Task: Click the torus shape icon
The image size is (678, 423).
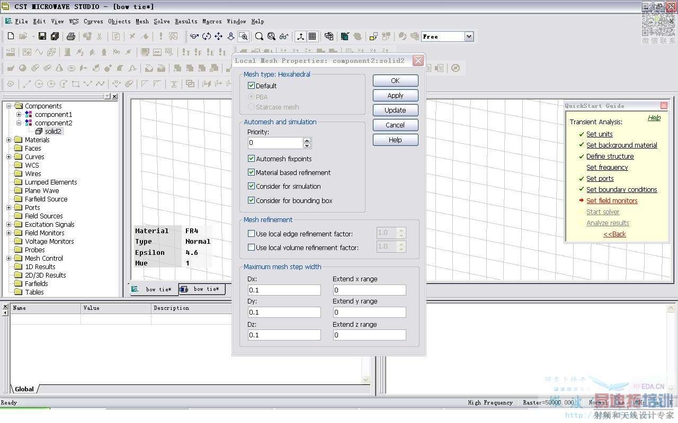Action: [x=71, y=68]
